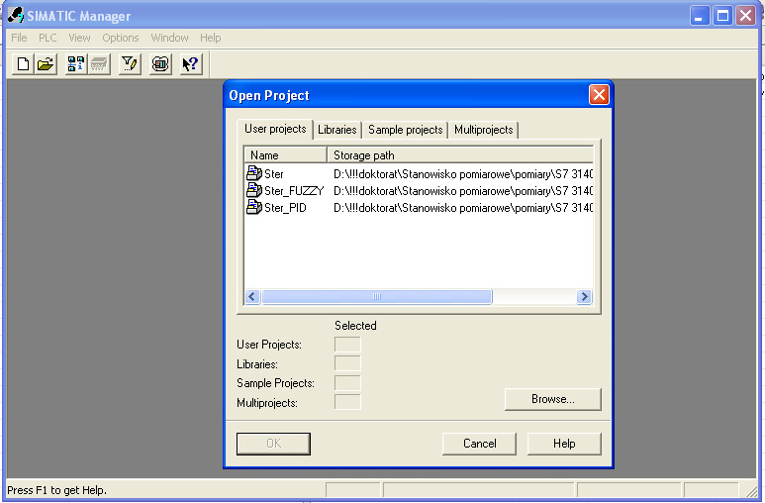The height and width of the screenshot is (503, 765).
Task: Open the PLC menu
Action: pos(48,38)
